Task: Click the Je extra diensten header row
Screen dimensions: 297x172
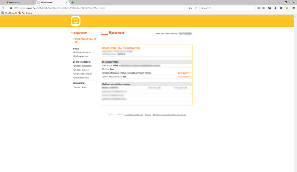Action: tap(147, 62)
